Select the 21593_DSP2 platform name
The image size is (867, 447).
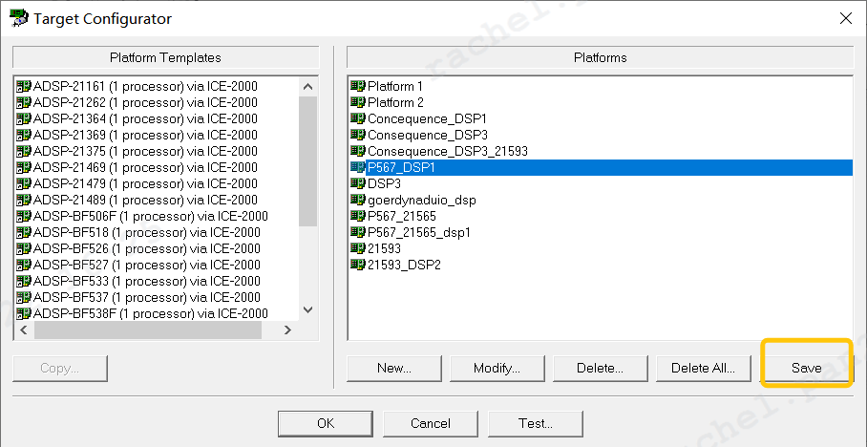click(404, 265)
